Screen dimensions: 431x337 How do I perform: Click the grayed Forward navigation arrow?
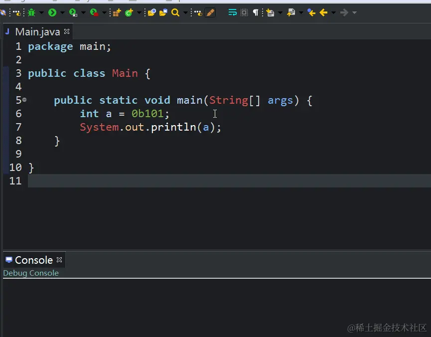click(x=344, y=12)
